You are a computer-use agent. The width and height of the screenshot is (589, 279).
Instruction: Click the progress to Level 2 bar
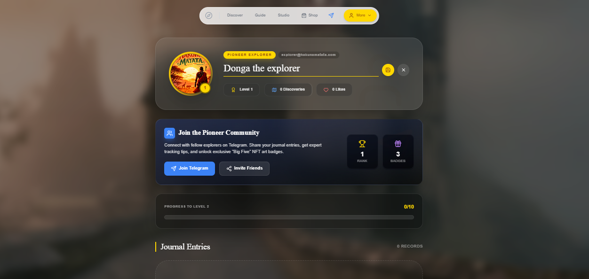click(x=289, y=217)
